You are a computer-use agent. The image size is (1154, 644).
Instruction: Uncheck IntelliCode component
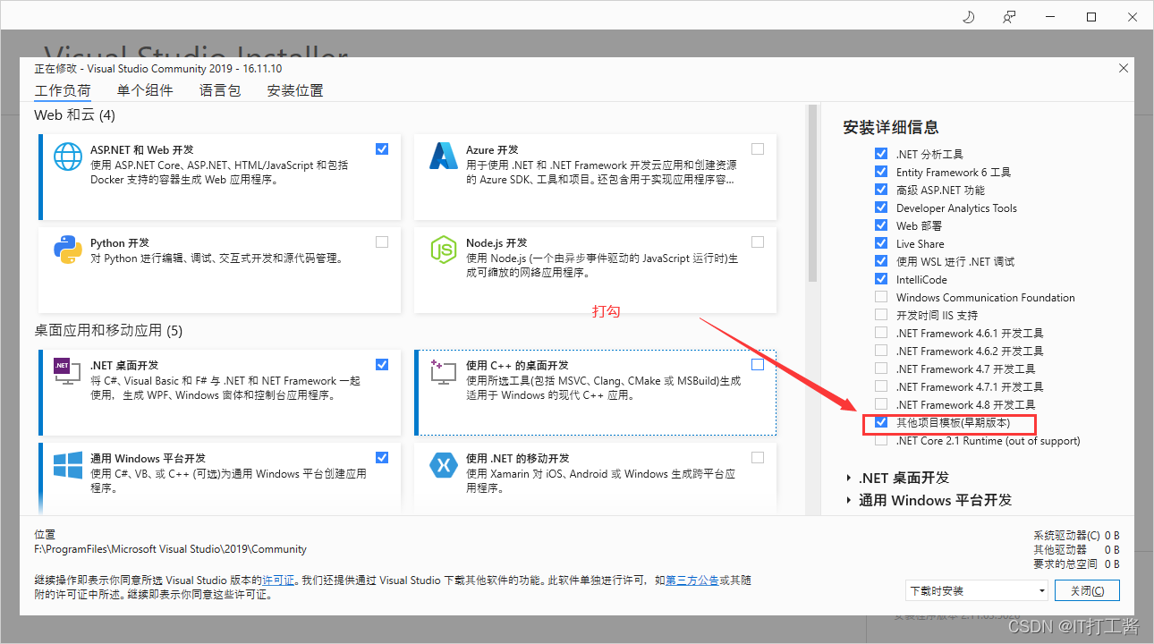pyautogui.click(x=881, y=279)
